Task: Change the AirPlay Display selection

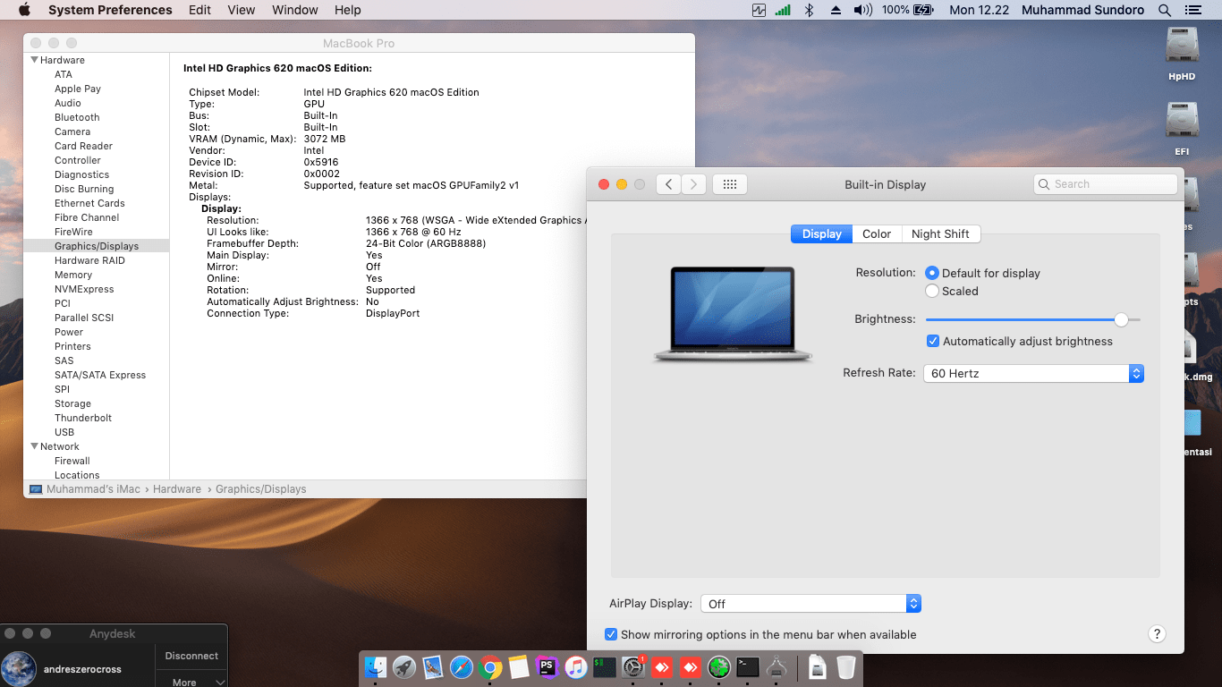Action: tap(913, 603)
